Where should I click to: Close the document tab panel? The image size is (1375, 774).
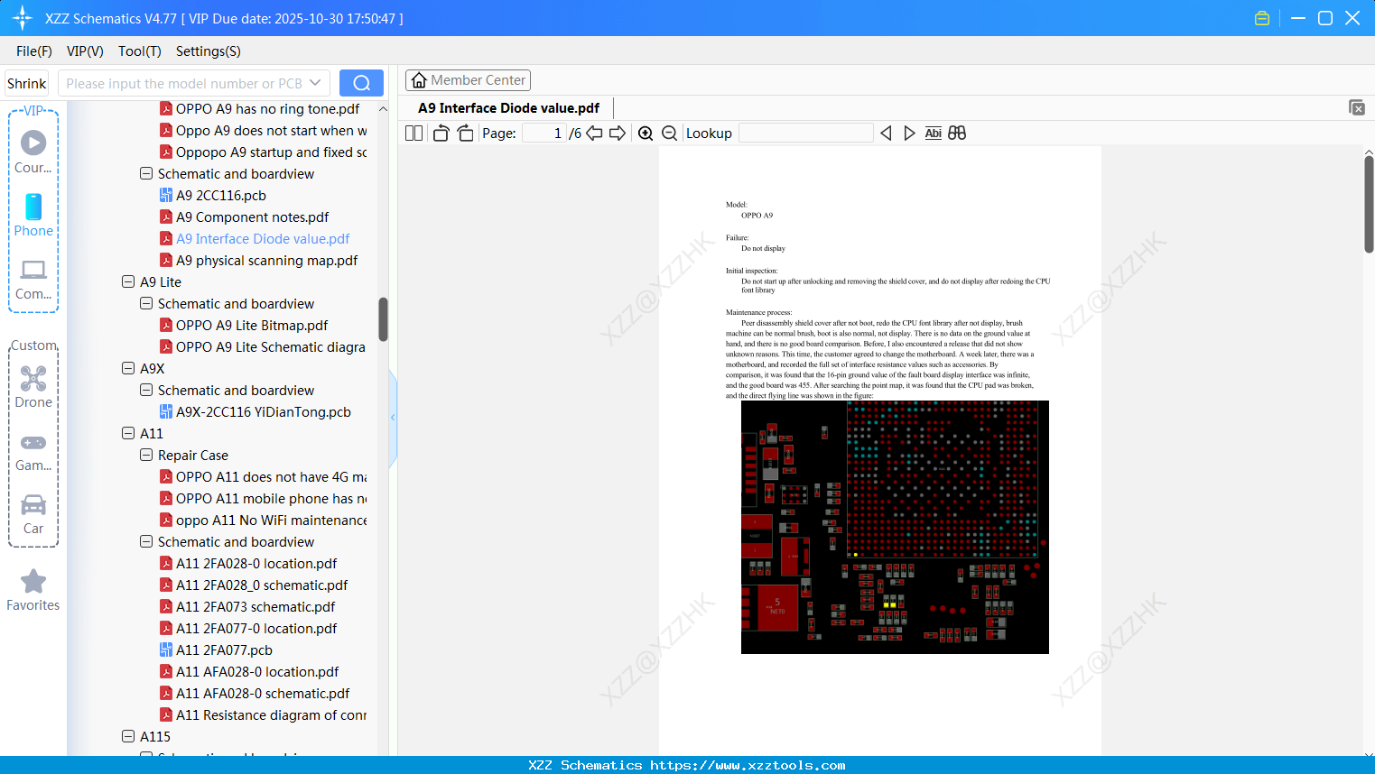[1357, 107]
